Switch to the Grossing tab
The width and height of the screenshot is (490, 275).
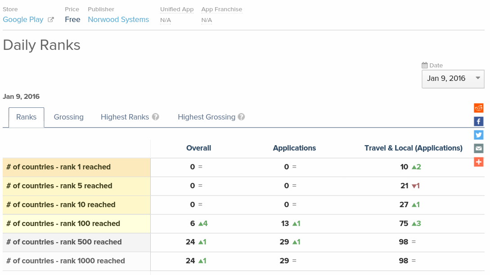(68, 117)
